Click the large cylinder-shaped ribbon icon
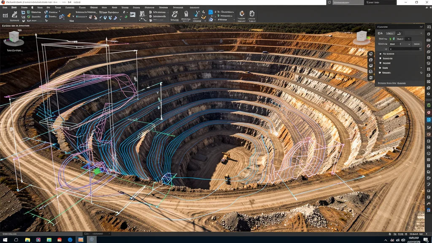The width and height of the screenshot is (432, 243). pos(186,14)
